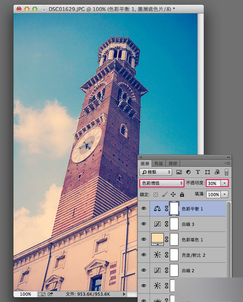This screenshot has width=243, height=302.
Task: Click the shape layer filter icon
Action: tap(207, 172)
